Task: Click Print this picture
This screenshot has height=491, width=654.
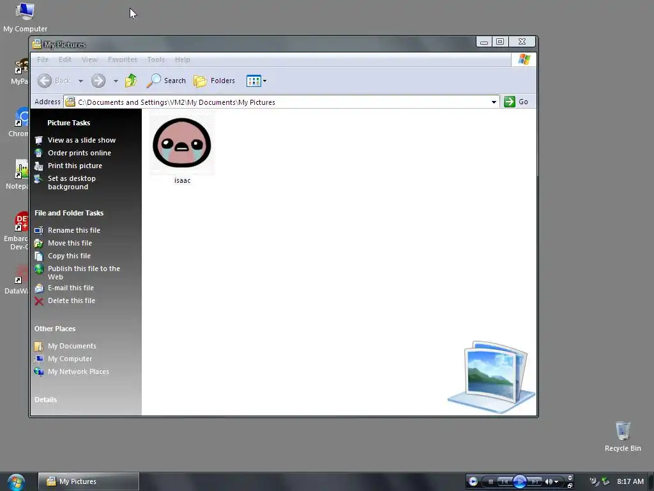Action: (x=75, y=166)
